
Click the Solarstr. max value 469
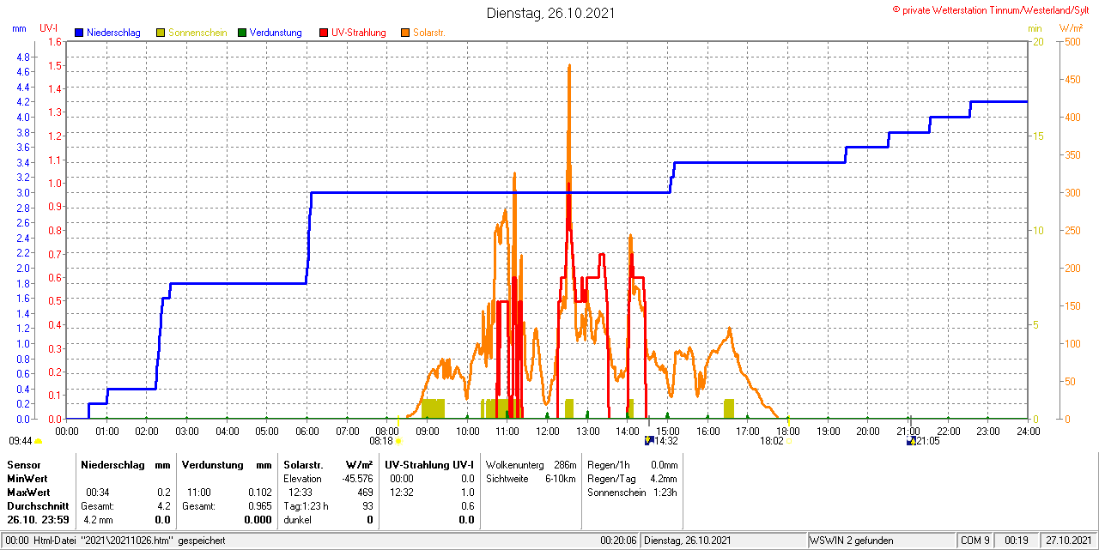[365, 492]
